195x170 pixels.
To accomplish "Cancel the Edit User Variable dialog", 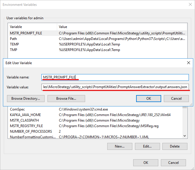I will (176, 99).
